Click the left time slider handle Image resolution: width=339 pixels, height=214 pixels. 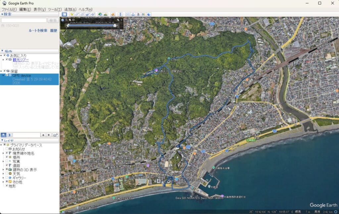tap(68, 25)
